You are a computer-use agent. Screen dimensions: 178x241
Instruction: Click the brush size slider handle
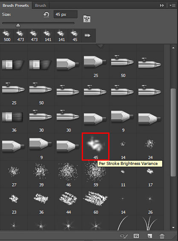pos(18,25)
